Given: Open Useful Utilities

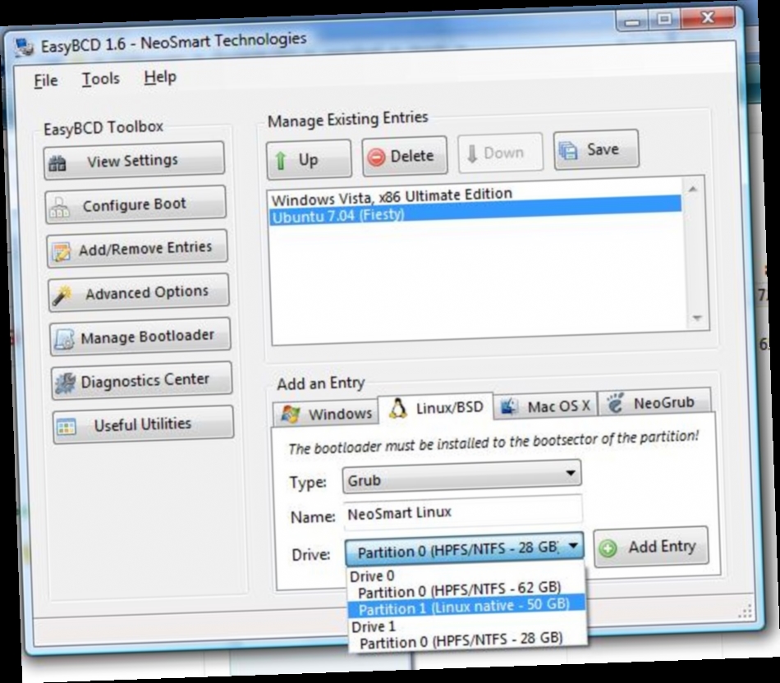Looking at the screenshot, I should click(x=143, y=424).
